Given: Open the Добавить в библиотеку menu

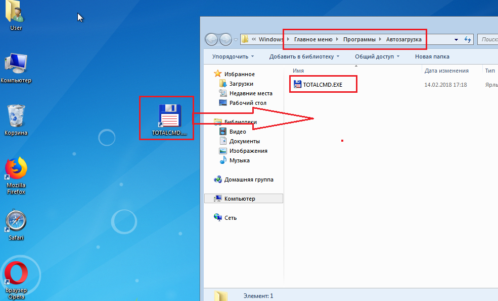Looking at the screenshot, I should [x=304, y=56].
